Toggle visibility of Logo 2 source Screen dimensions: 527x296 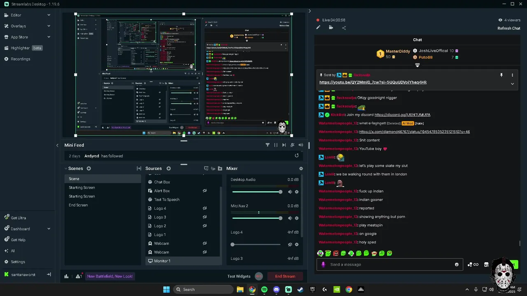[x=205, y=226]
